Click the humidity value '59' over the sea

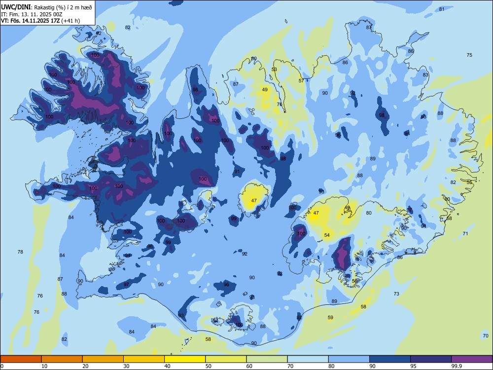click(330, 317)
